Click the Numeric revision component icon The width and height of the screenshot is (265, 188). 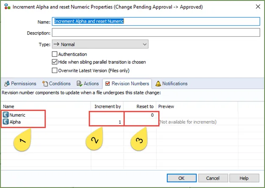click(x=6, y=115)
